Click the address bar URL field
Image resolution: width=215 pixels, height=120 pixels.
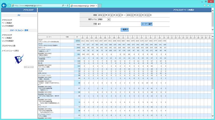pyautogui.click(x=36, y=6)
